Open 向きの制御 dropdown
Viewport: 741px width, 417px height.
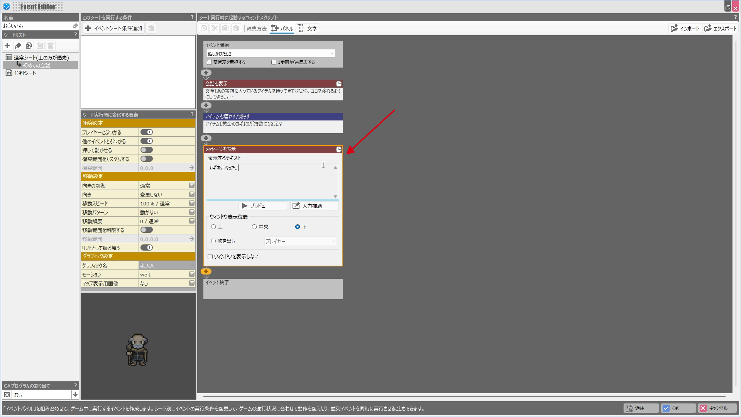point(191,186)
